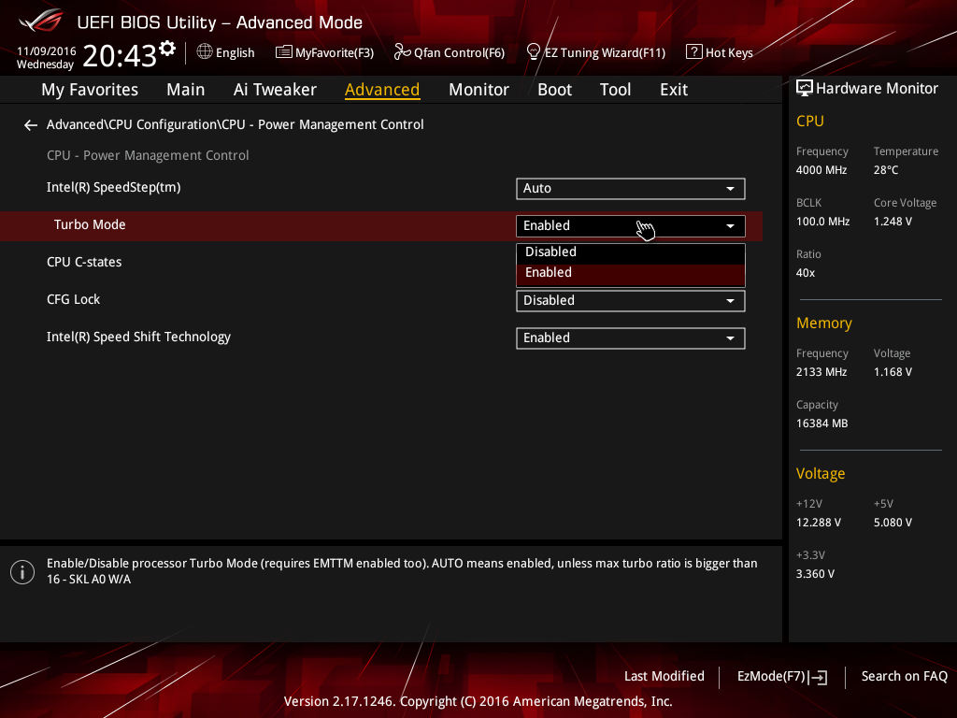The image size is (957, 718).
Task: Click English language button
Action: point(226,52)
